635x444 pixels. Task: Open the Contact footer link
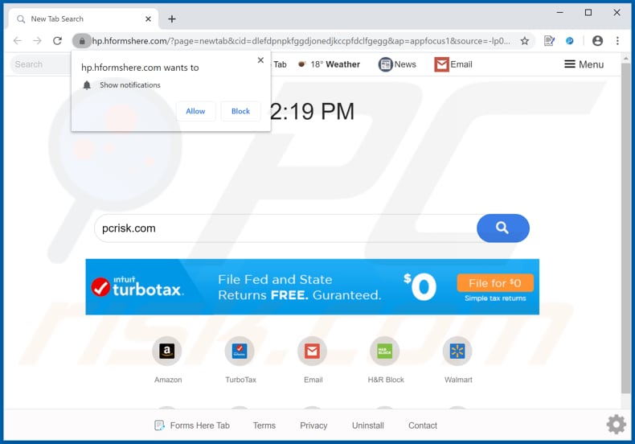pyautogui.click(x=423, y=425)
